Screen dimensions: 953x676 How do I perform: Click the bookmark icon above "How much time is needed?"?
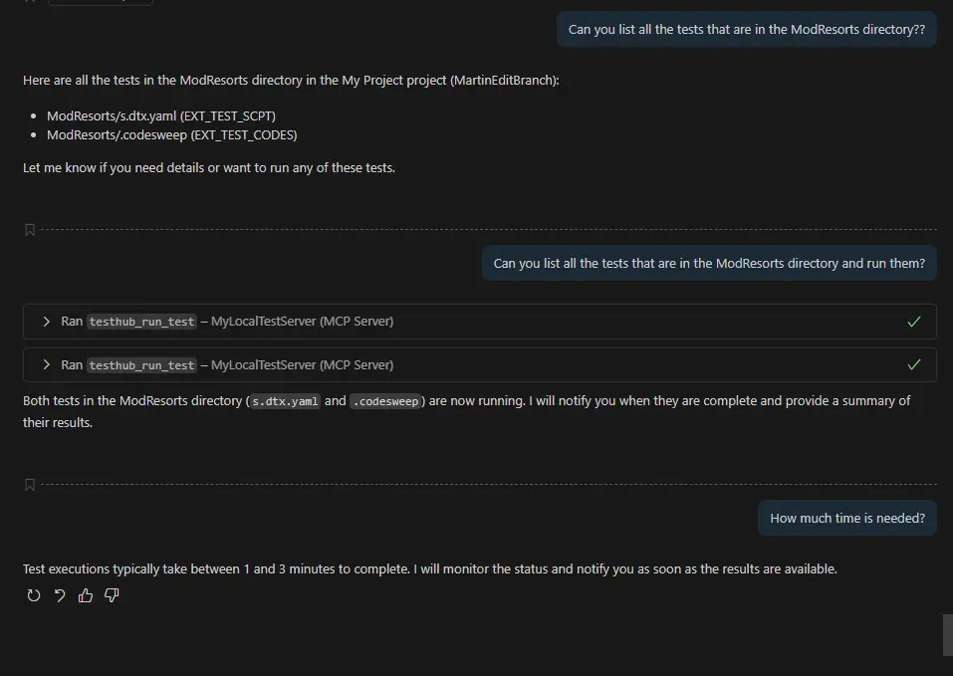coord(30,485)
